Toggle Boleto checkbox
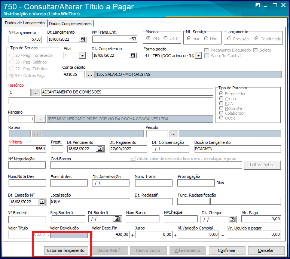This screenshot has height=259, width=290. click(x=256, y=50)
